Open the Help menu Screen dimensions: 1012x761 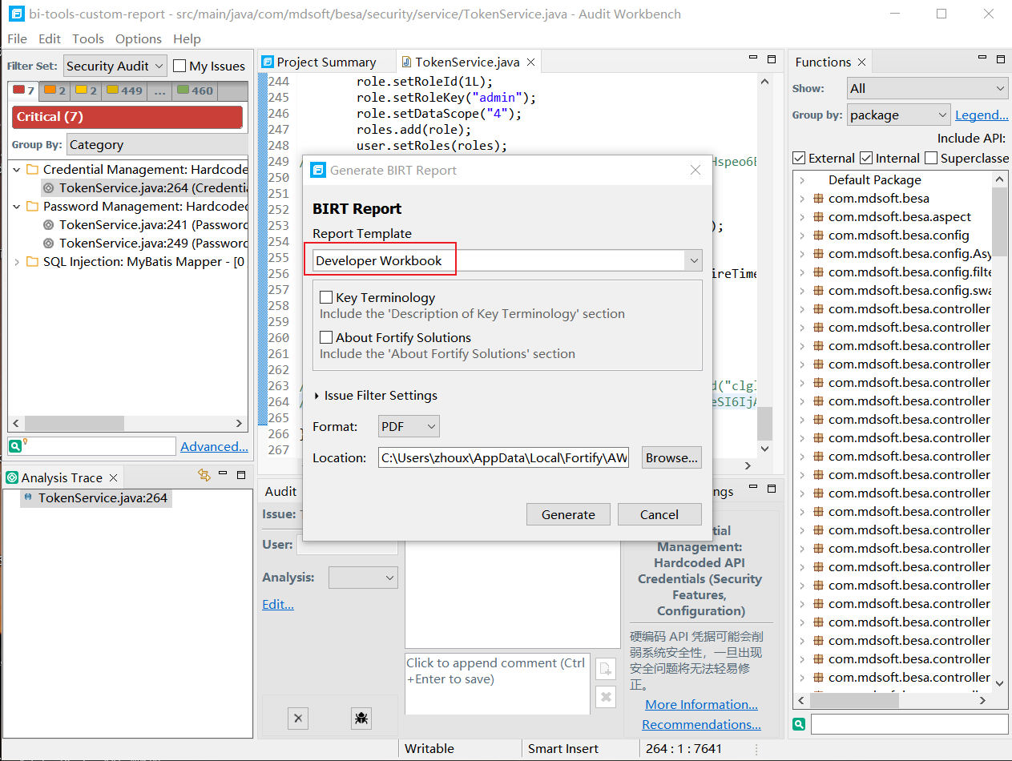(187, 38)
